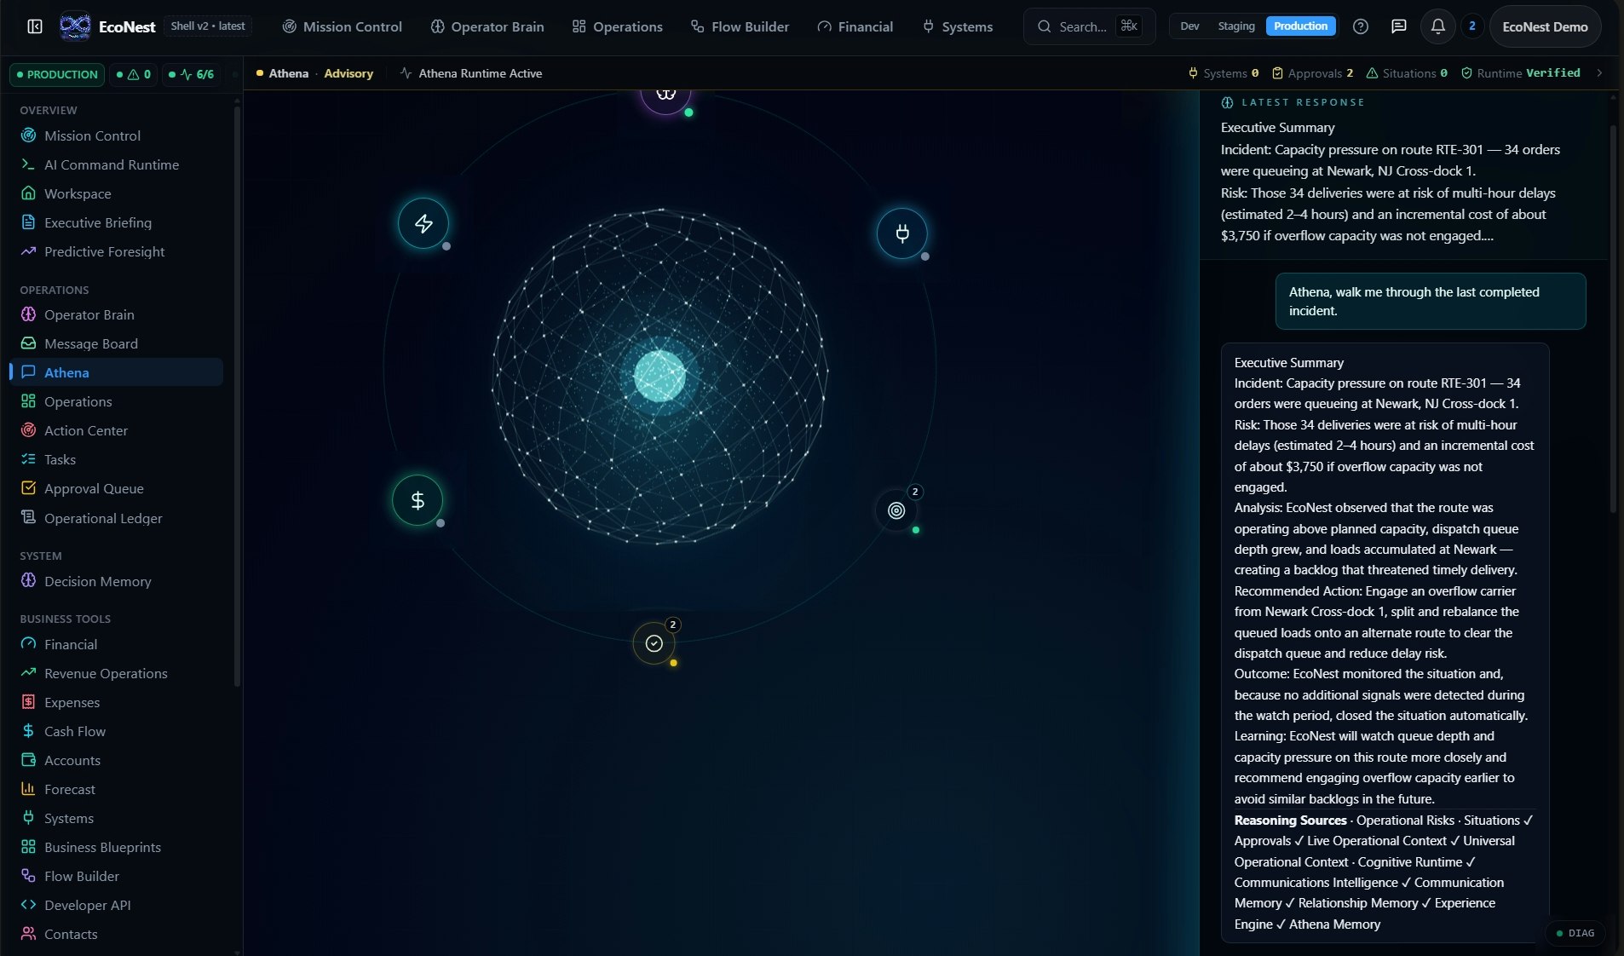
Task: Click the PRODUCTION status badge
Action: click(57, 74)
